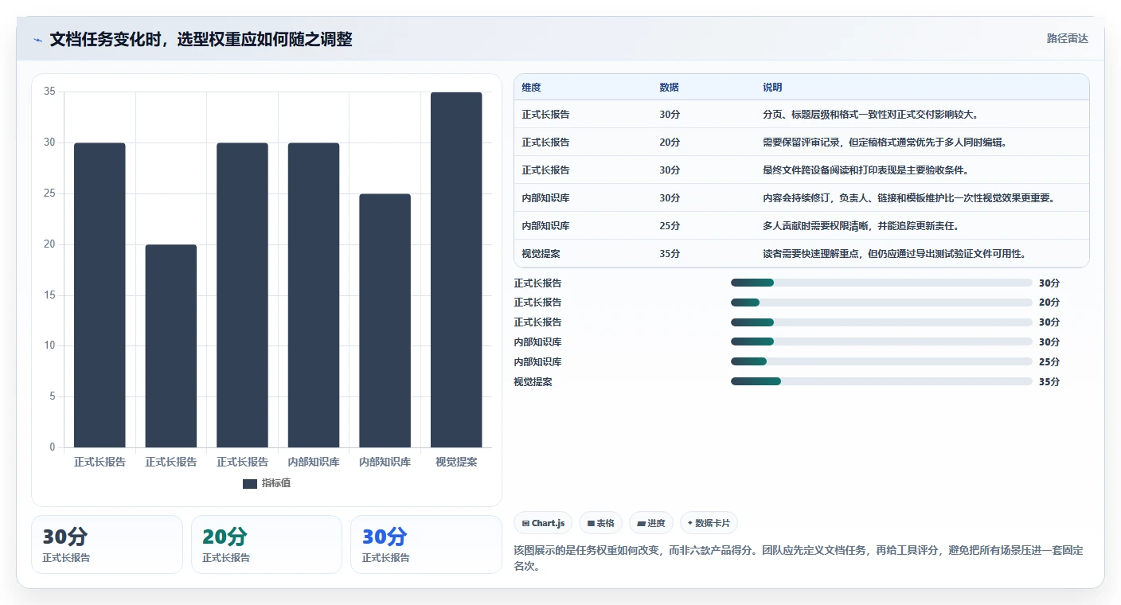This screenshot has width=1121, height=605.
Task: Click the 正式长报告 progress bar showing 20分
Action: pos(881,302)
